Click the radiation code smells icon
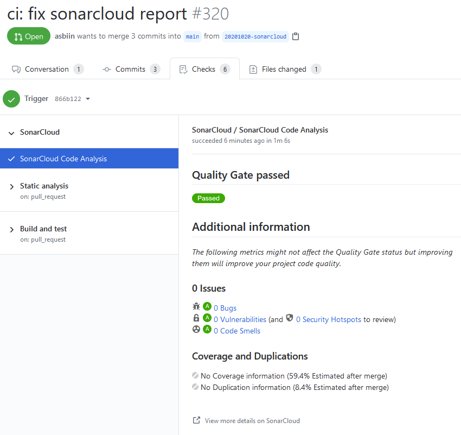This screenshot has width=461, height=435. pyautogui.click(x=196, y=330)
